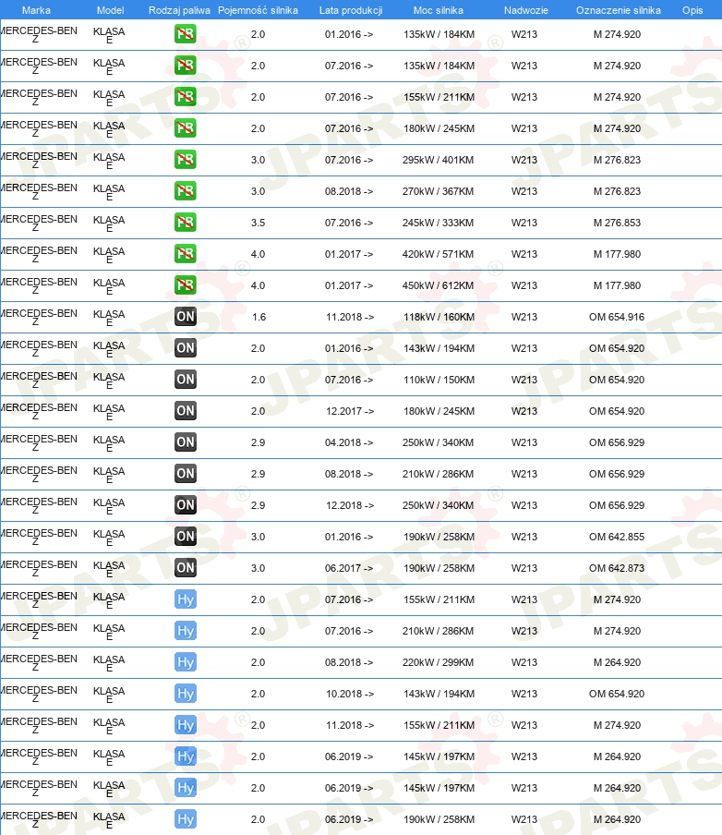Viewport: 722px width, 835px height.
Task: Click the '118kW / 160KM' cell
Action: tap(439, 317)
